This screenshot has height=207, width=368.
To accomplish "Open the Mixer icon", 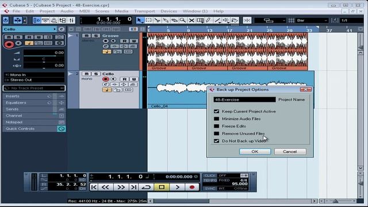I will coord(71,21).
